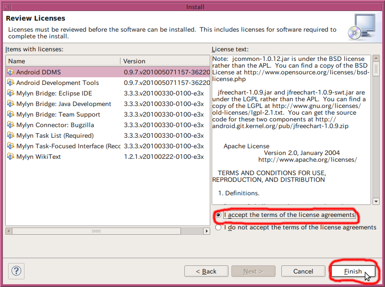
Task: Click the Android Development Tools plugin icon
Action: coord(11,83)
